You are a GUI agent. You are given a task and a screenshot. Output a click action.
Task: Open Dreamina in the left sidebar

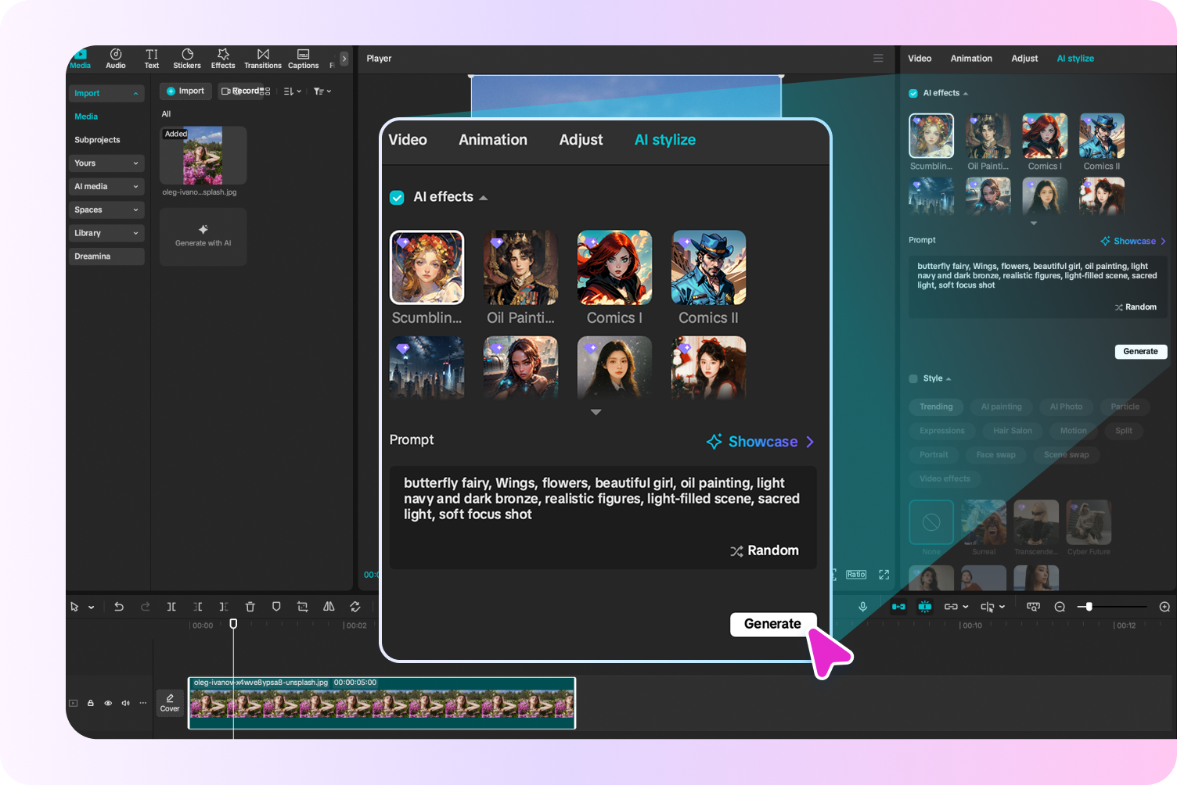[106, 256]
